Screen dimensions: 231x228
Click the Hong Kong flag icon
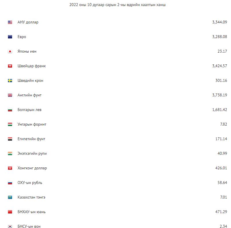click(x=10, y=168)
